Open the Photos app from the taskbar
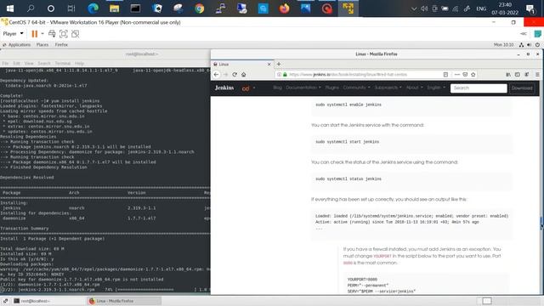Image resolution: width=544 pixels, height=306 pixels. coord(305,8)
